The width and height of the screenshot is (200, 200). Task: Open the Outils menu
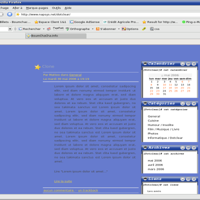click(x=56, y=8)
